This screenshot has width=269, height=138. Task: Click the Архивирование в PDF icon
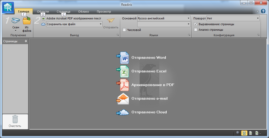click(123, 85)
